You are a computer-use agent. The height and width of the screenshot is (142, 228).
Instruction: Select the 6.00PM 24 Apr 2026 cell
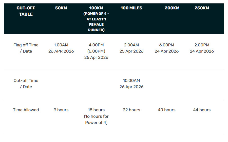(166, 48)
